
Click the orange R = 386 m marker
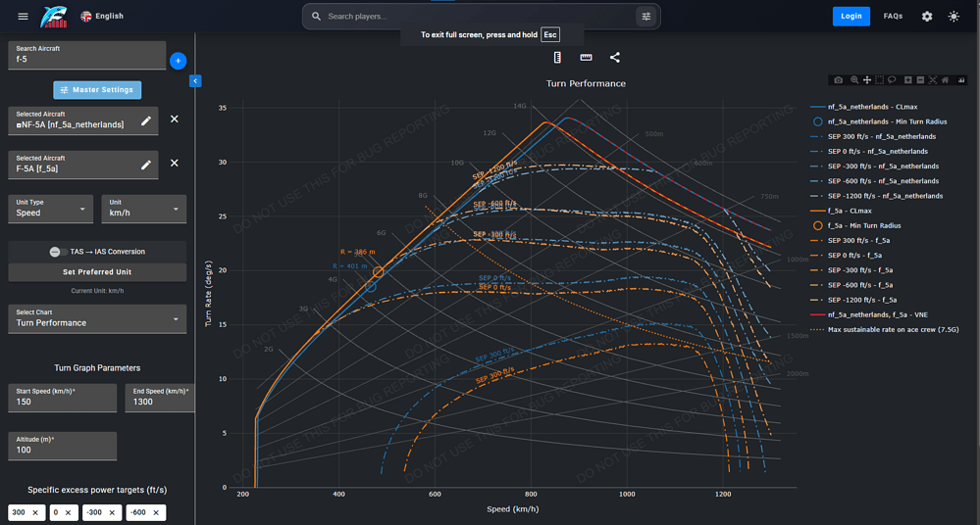(x=378, y=272)
